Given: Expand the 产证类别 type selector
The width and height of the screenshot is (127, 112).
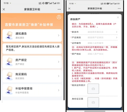Looking at the screenshot, I should tap(95, 38).
